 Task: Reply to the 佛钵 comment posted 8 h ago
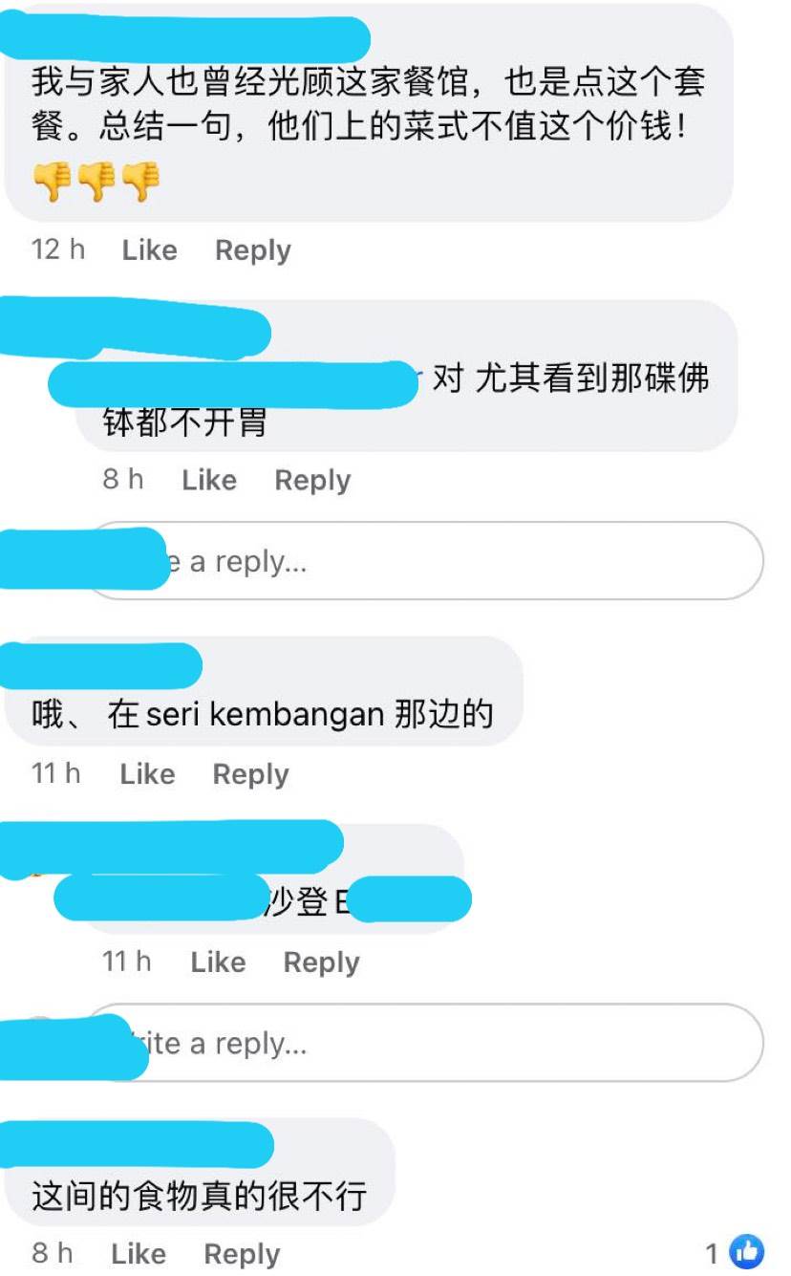(x=312, y=480)
